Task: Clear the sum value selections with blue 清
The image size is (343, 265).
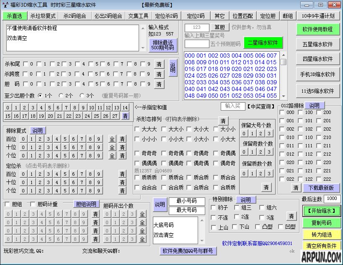Action: [x=125, y=116]
